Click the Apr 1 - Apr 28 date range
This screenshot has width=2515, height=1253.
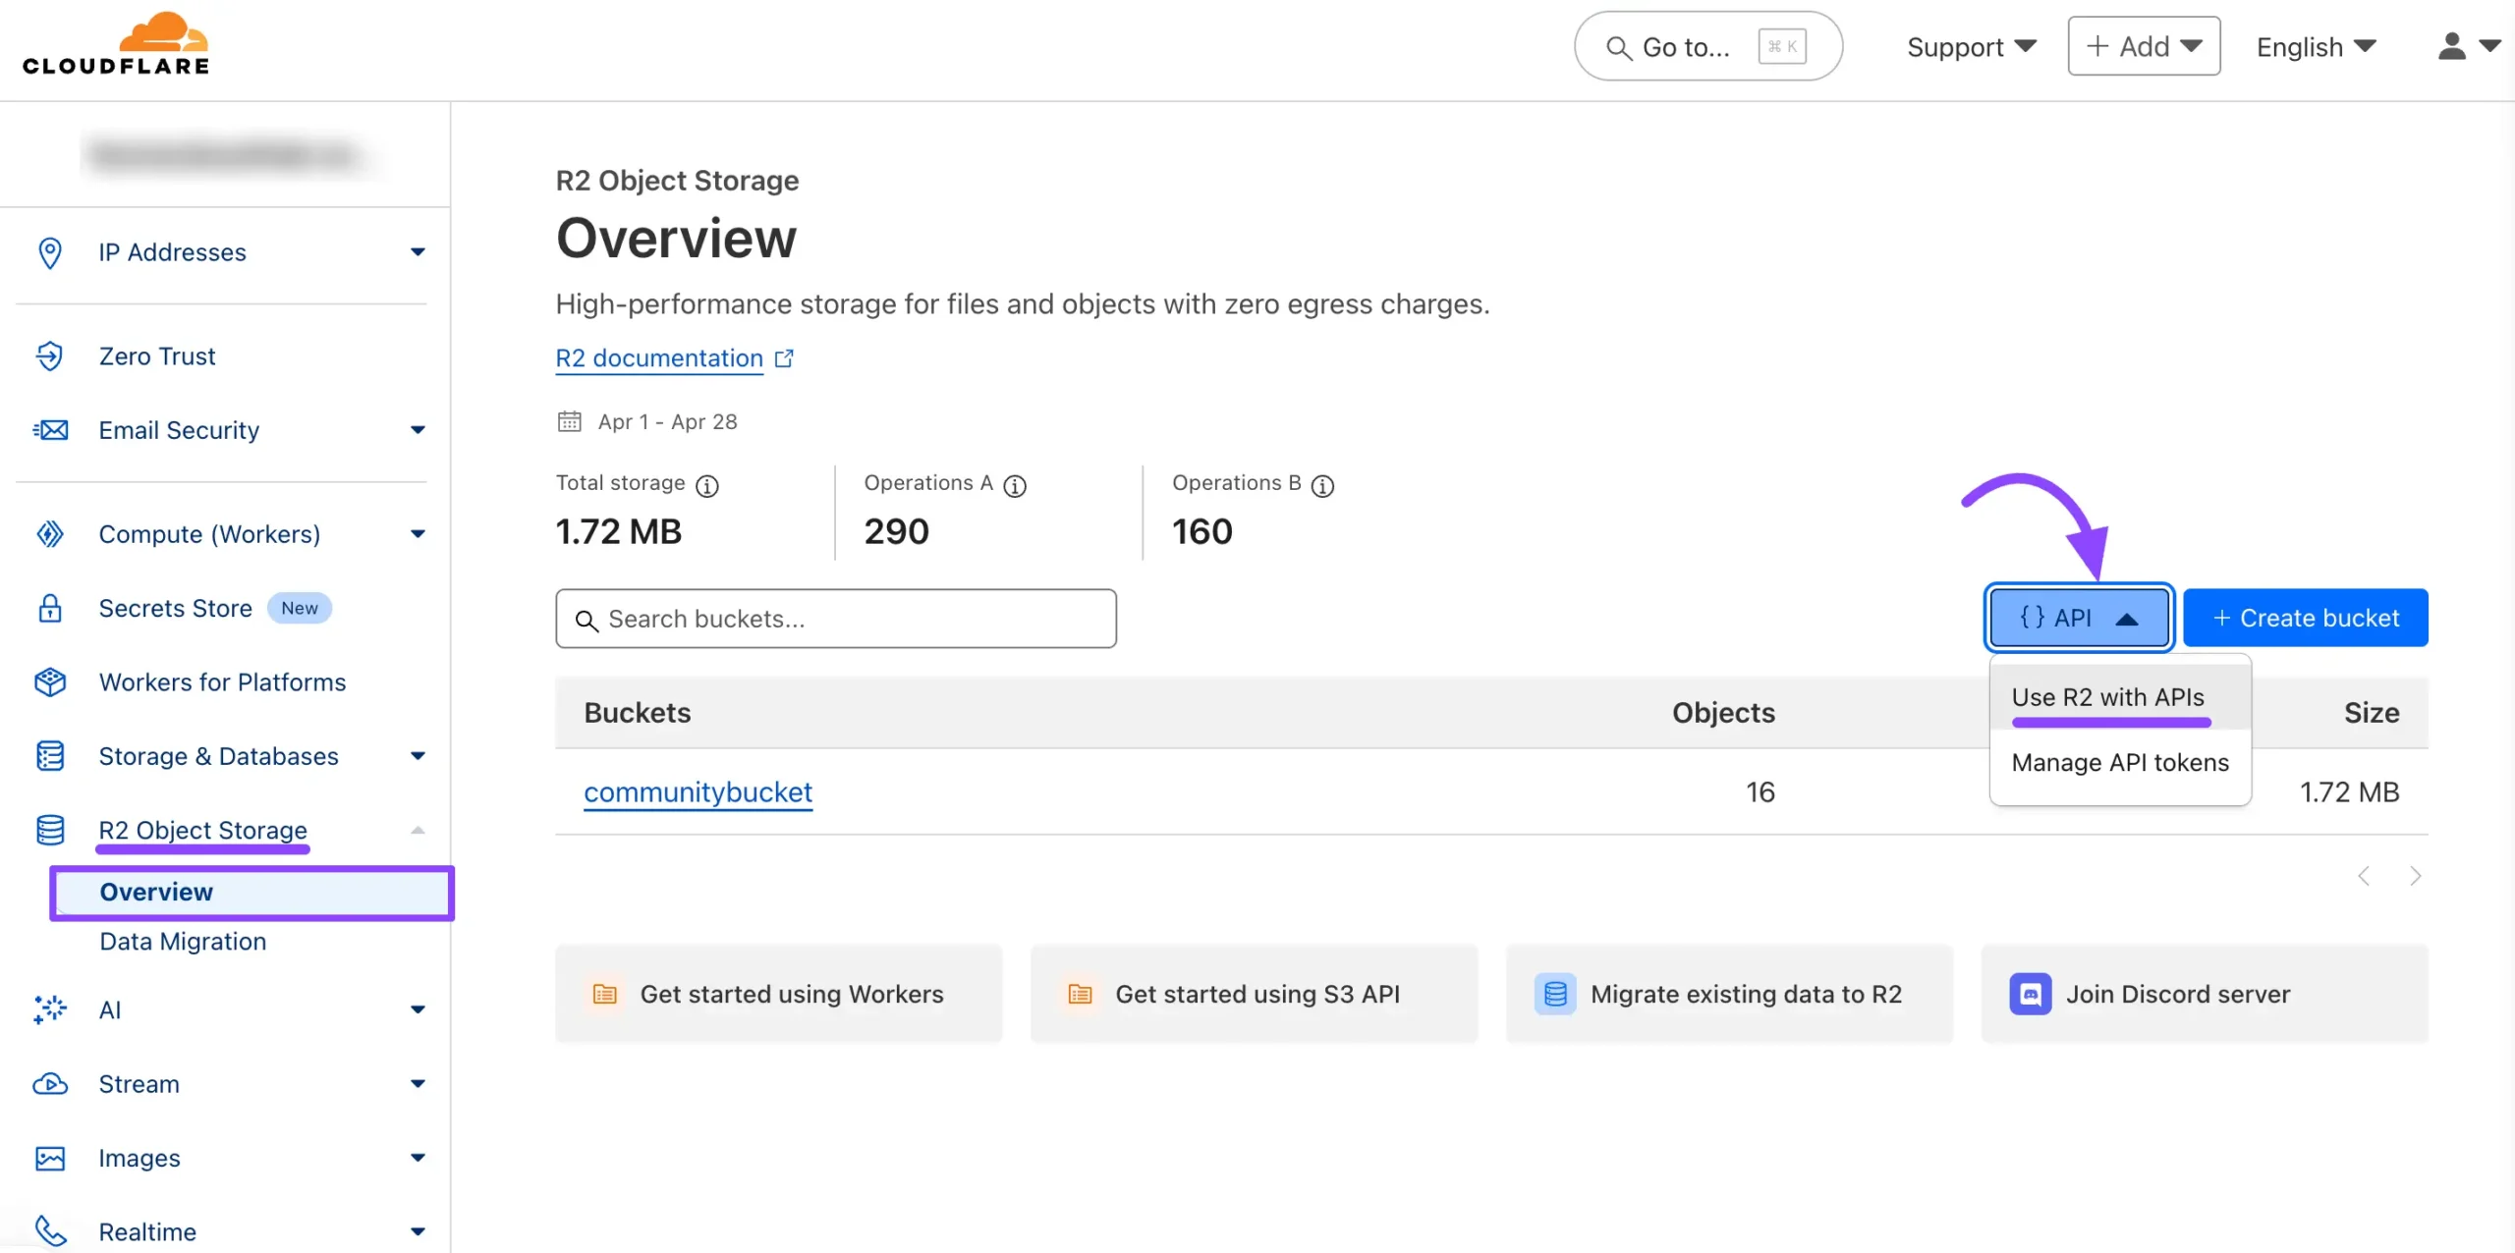(x=667, y=421)
